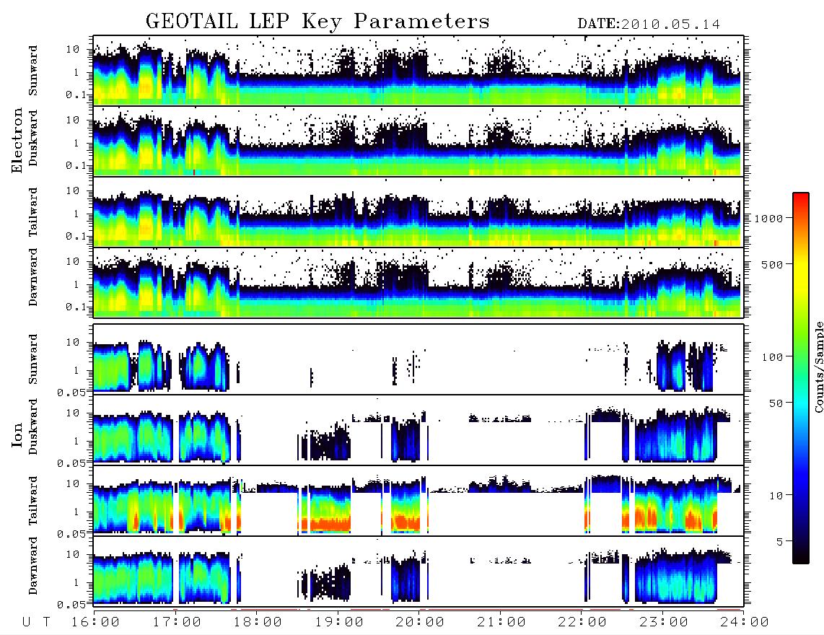
Task: Click the 21:00 time tick label
Action: click(x=501, y=623)
